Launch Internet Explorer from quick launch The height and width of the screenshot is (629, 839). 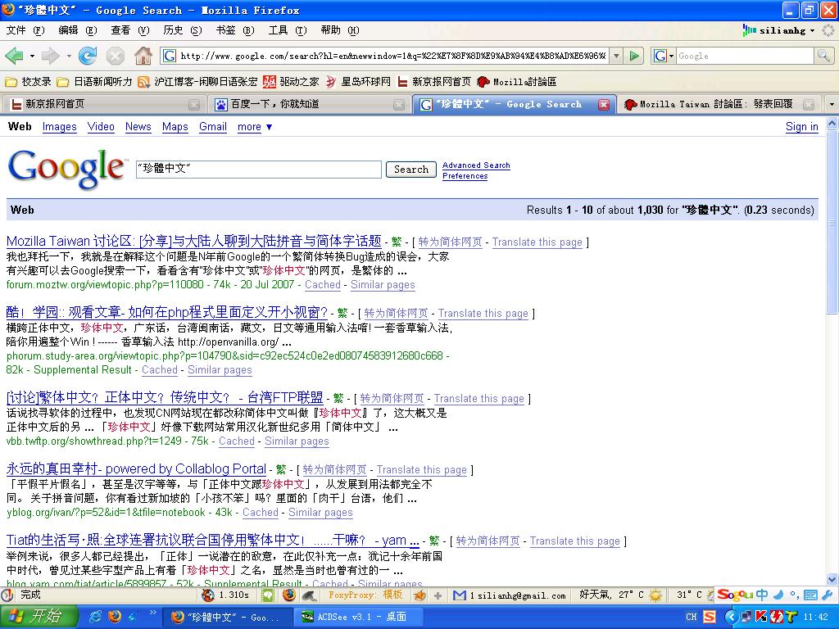96,616
